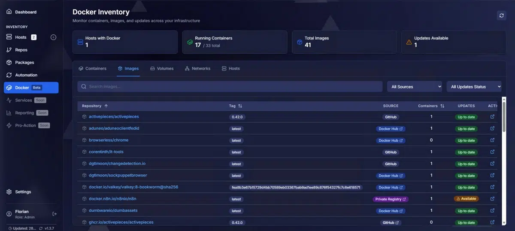Image resolution: width=515 pixels, height=231 pixels.
Task: Switch to the Containers tab
Action: pos(92,69)
